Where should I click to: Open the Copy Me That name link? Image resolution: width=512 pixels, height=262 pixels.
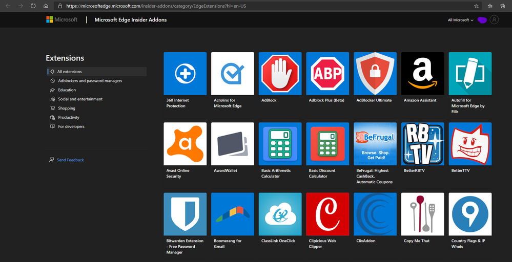[x=417, y=241]
